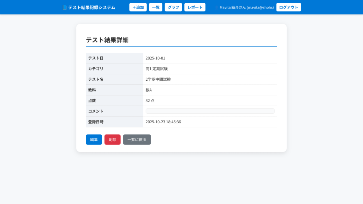Click the user avatar icon beside Mavita
This screenshot has height=204, width=363.
tap(217, 7)
